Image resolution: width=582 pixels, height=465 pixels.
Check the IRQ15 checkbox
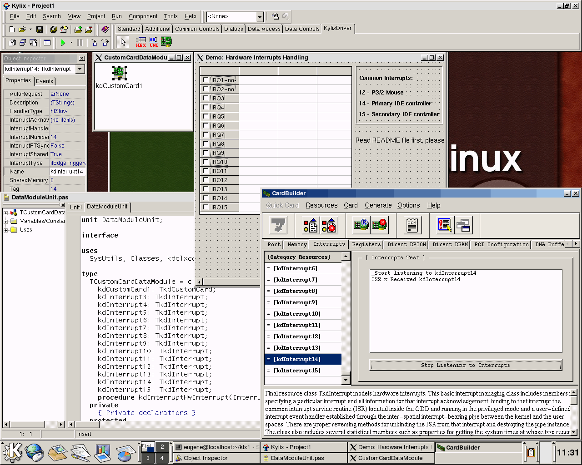[206, 207]
